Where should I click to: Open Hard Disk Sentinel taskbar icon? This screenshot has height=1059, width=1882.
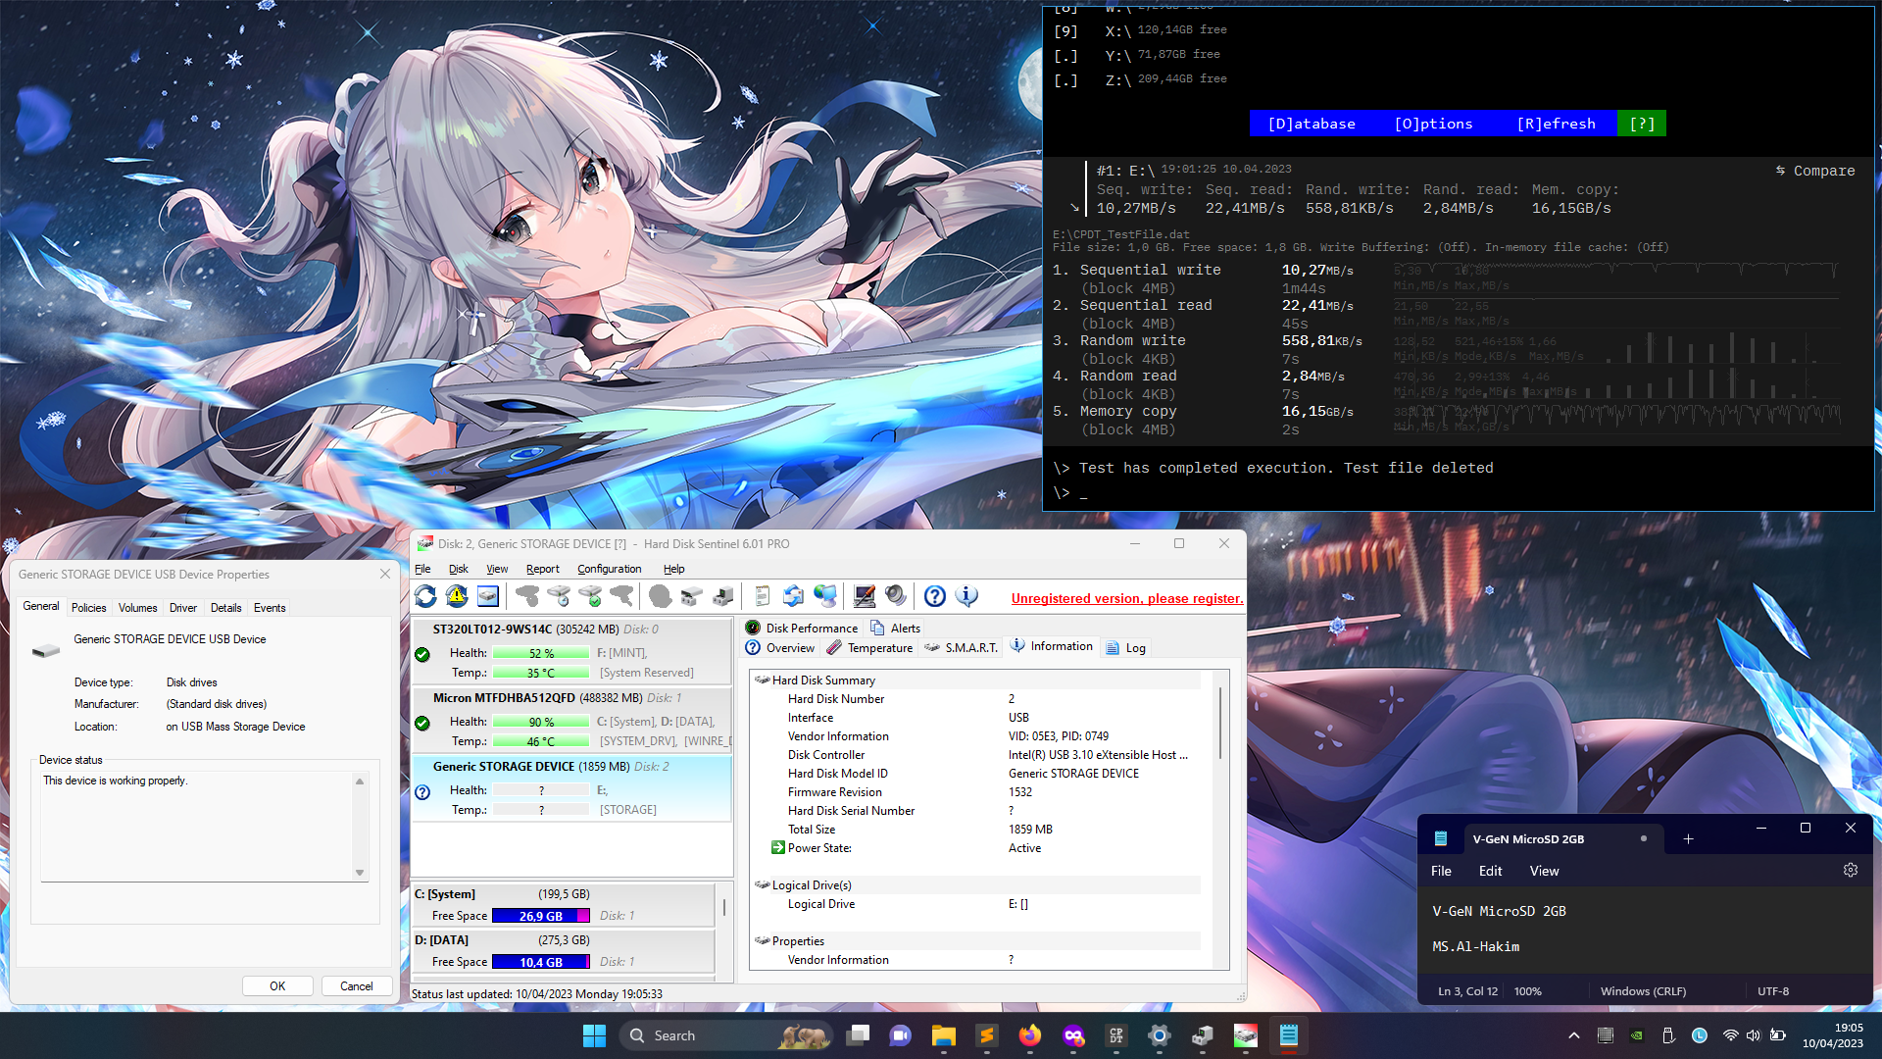click(1246, 1035)
